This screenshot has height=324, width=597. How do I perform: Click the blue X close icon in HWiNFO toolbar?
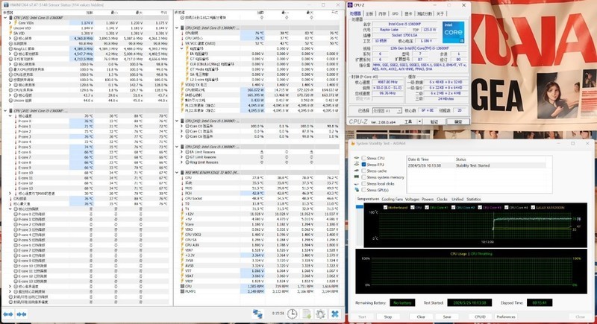point(335,314)
